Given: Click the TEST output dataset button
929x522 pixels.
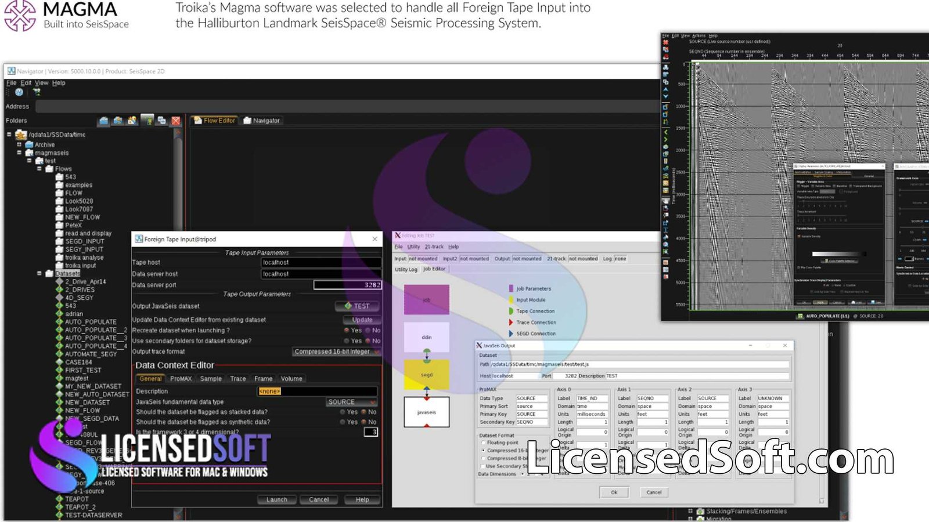Looking at the screenshot, I should coord(357,306).
